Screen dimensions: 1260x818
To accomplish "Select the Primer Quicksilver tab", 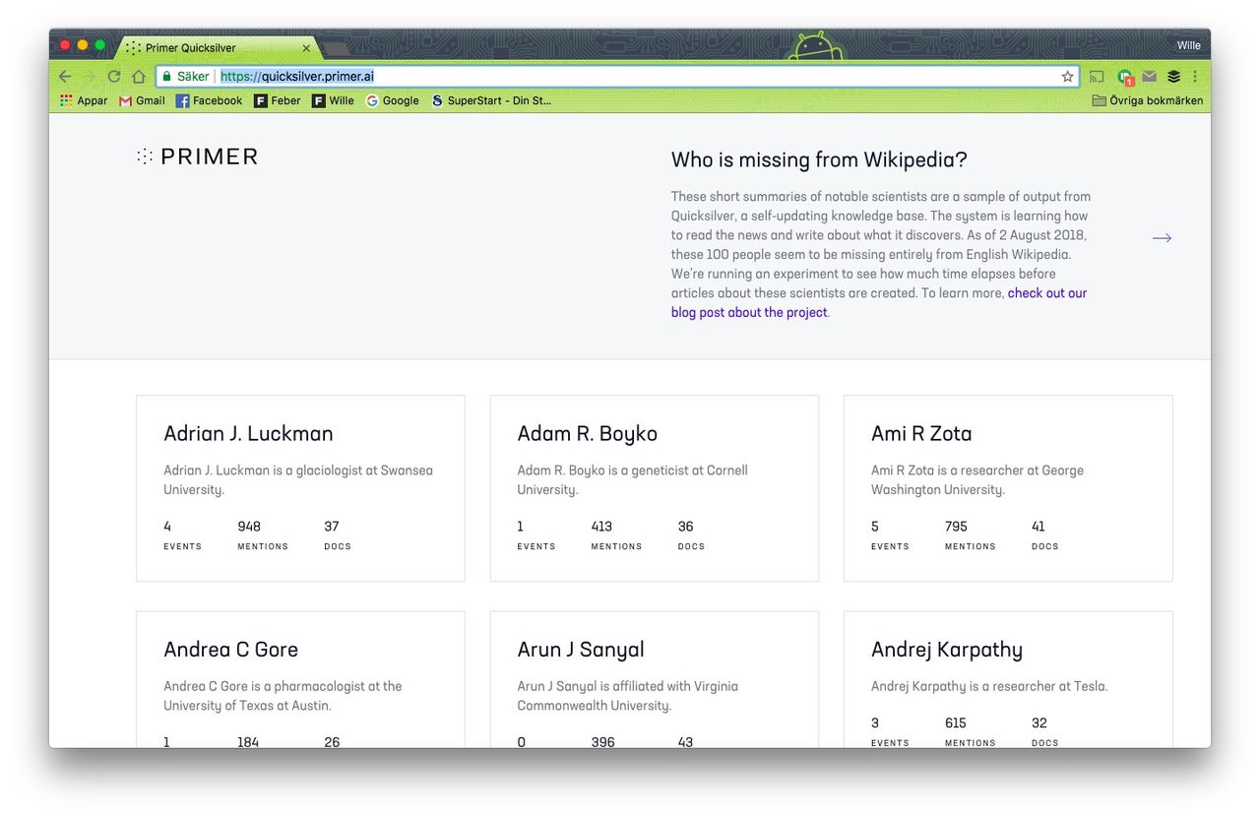I will pos(209,46).
